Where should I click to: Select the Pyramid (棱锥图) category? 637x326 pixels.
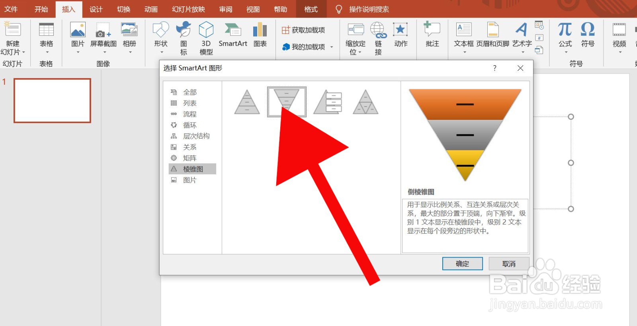pos(192,169)
